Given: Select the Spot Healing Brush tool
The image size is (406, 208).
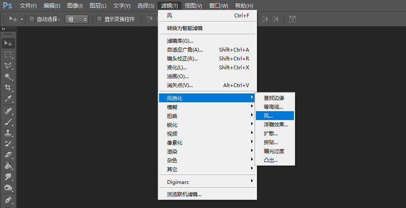Looking at the screenshot, I should tap(8, 111).
